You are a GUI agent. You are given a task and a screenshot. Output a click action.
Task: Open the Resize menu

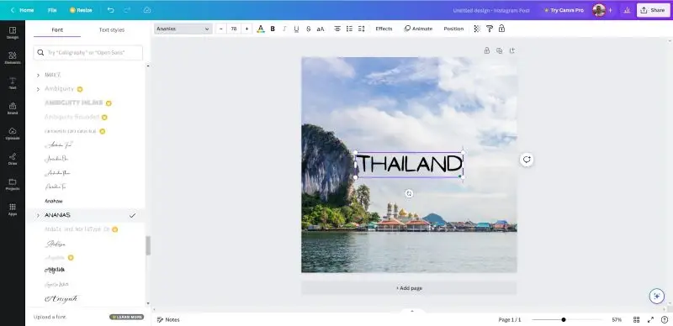click(x=81, y=10)
